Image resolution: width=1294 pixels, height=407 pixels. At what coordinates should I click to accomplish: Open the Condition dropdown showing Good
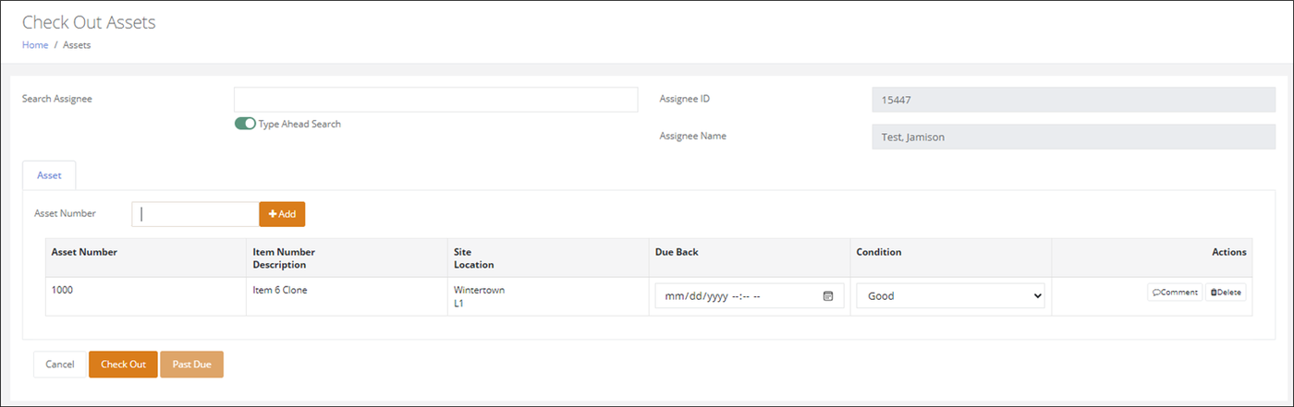[950, 296]
